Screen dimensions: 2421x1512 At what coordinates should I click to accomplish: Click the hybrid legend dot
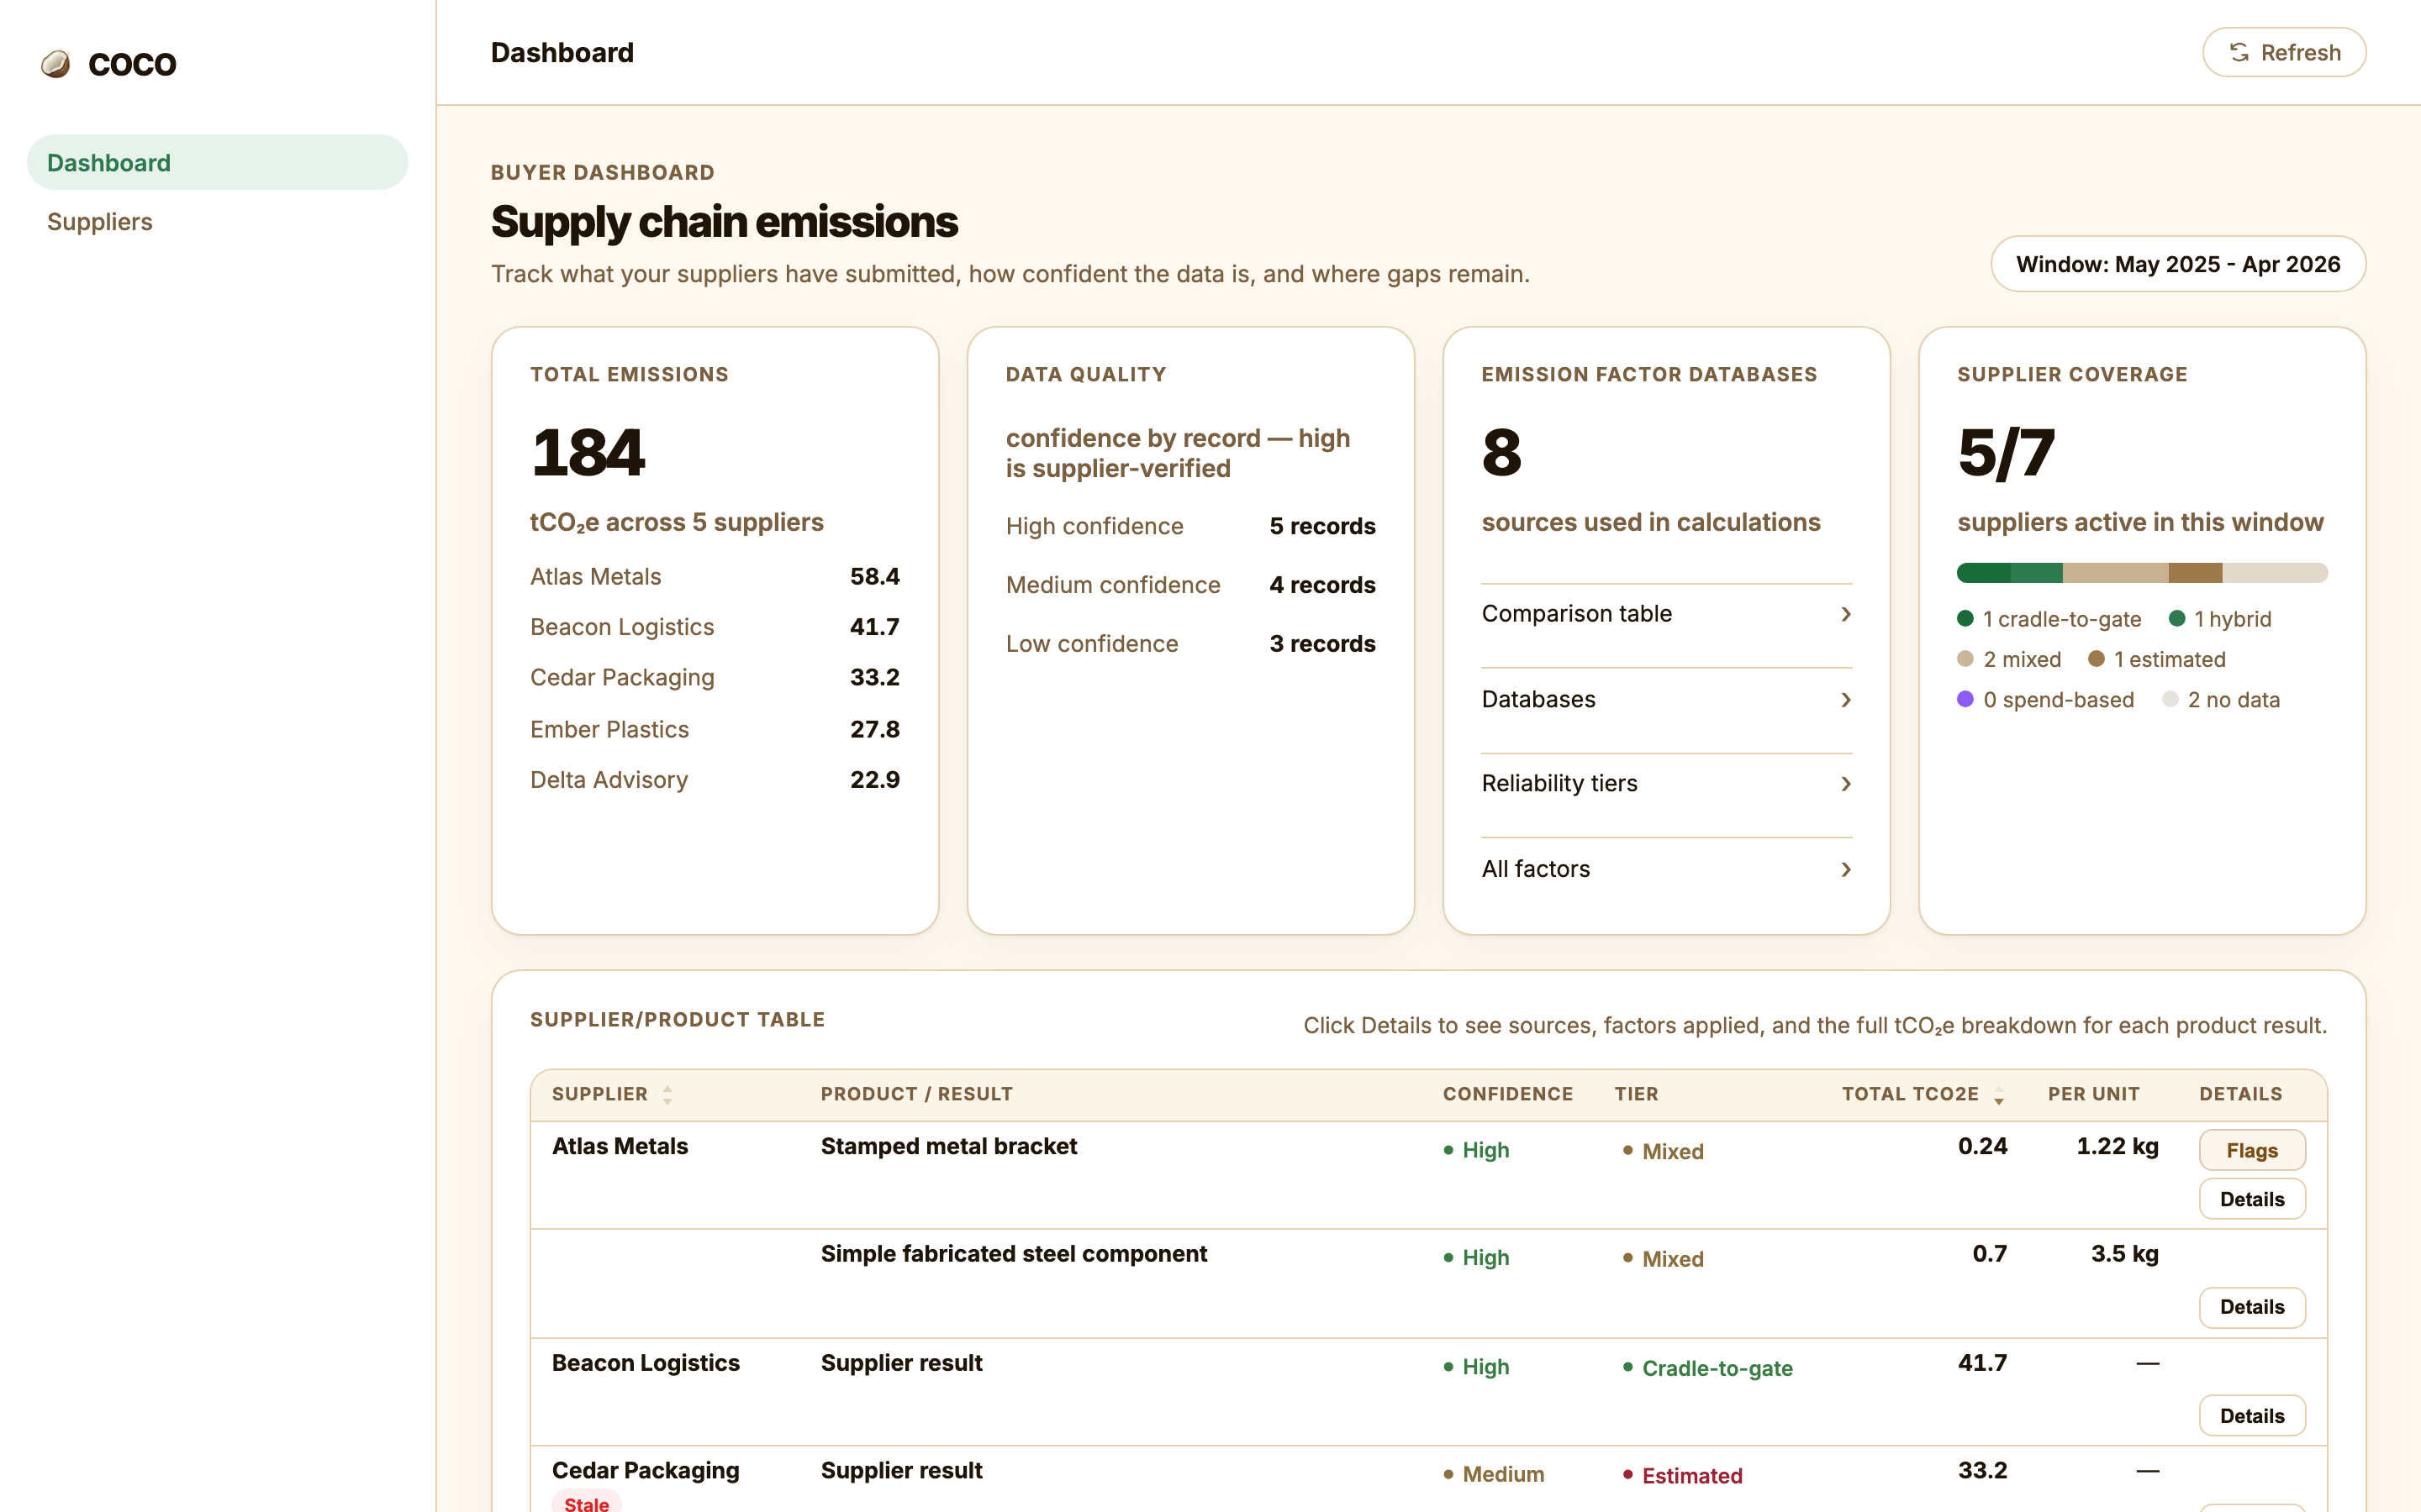[x=2176, y=618]
